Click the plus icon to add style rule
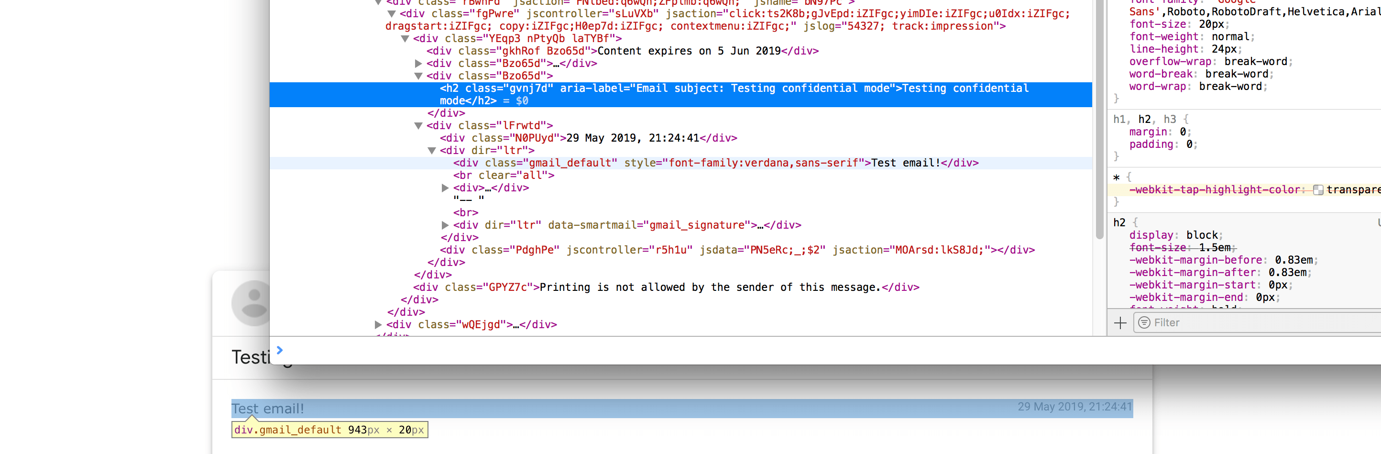Screen dimensions: 1381x454 [x=1120, y=323]
